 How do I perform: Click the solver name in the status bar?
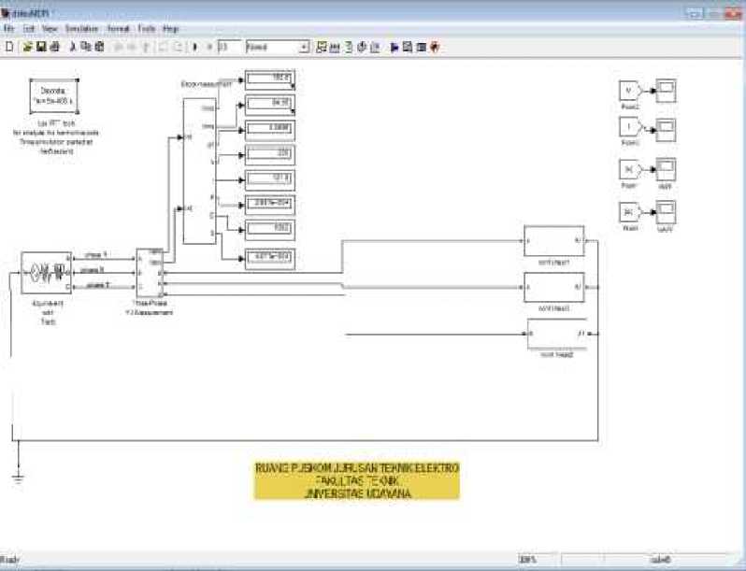(x=661, y=560)
